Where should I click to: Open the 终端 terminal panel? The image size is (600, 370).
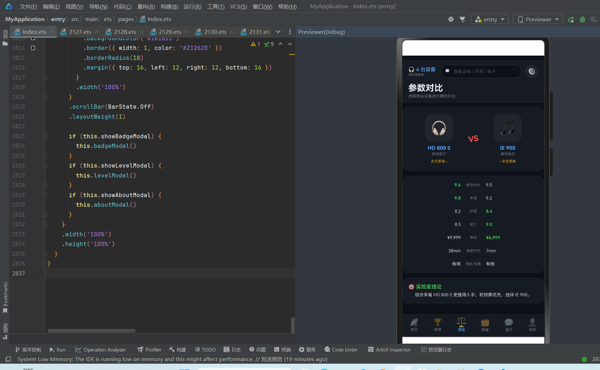point(283,350)
